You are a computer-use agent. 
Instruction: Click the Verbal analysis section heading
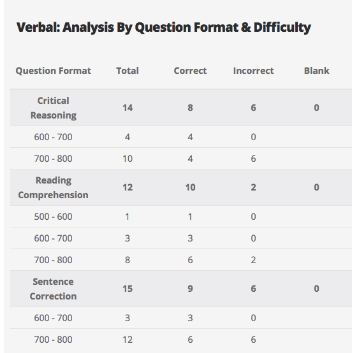tap(164, 27)
